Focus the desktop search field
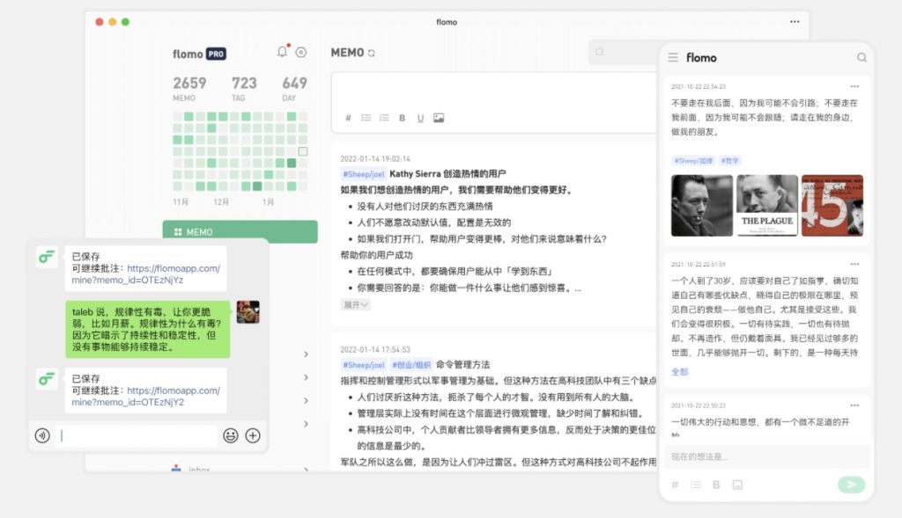This screenshot has width=902, height=518. coord(623,52)
